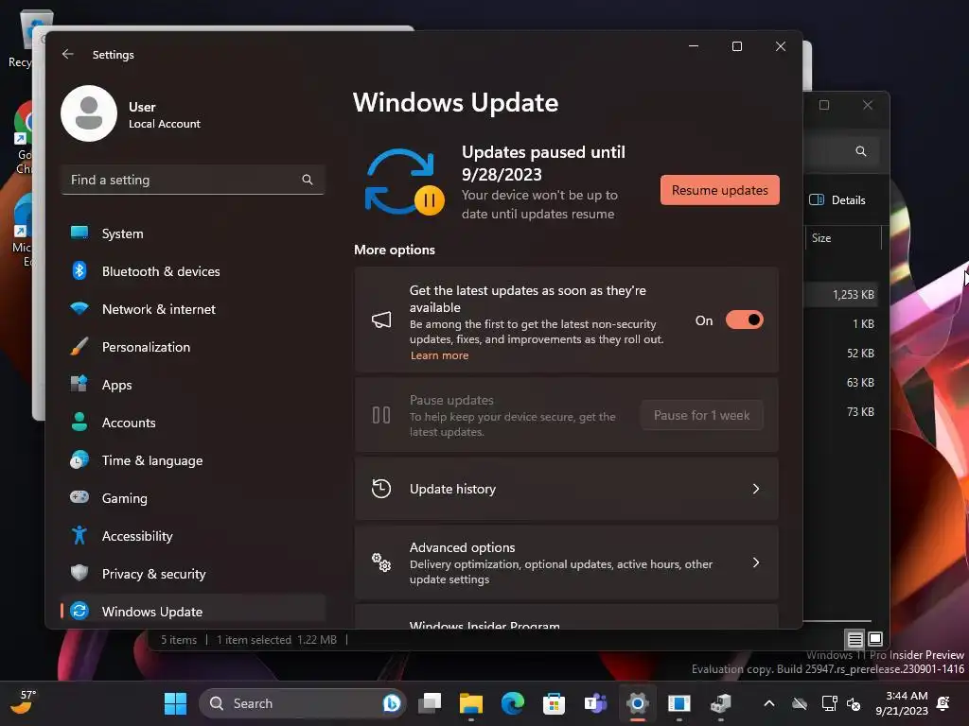Click the Settings back arrow
Screen dimensions: 969x726
pyautogui.click(x=68, y=54)
